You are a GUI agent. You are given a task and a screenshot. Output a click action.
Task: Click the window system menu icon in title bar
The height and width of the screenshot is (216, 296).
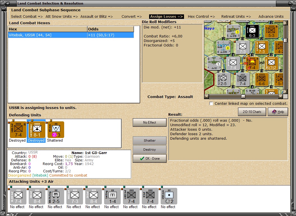click(7, 3)
